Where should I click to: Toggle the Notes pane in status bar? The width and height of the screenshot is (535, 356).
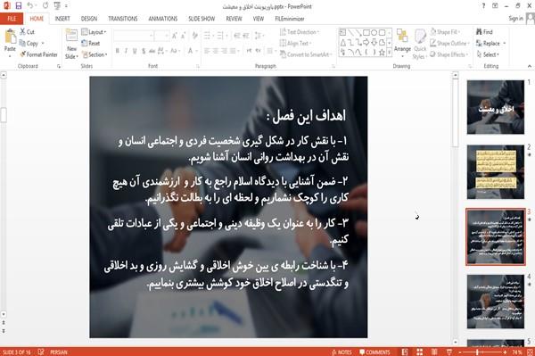[x=342, y=352]
